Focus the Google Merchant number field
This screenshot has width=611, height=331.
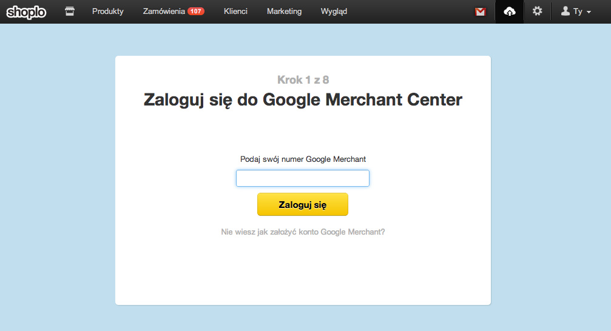(302, 178)
